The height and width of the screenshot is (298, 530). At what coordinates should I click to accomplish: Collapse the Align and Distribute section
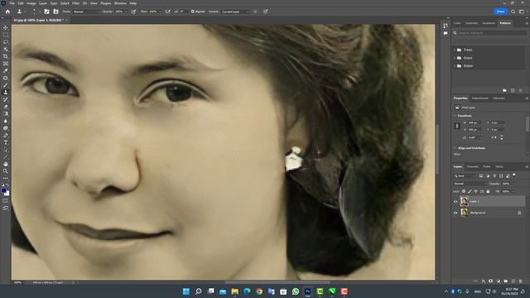pos(455,148)
